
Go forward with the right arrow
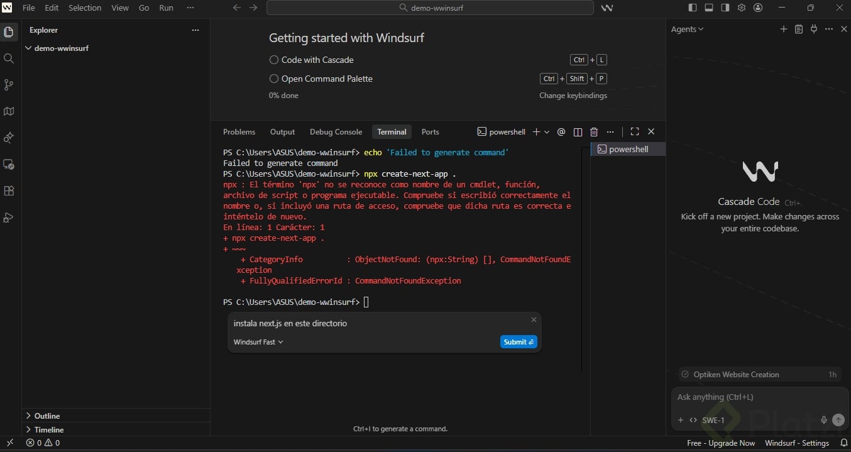[x=253, y=8]
